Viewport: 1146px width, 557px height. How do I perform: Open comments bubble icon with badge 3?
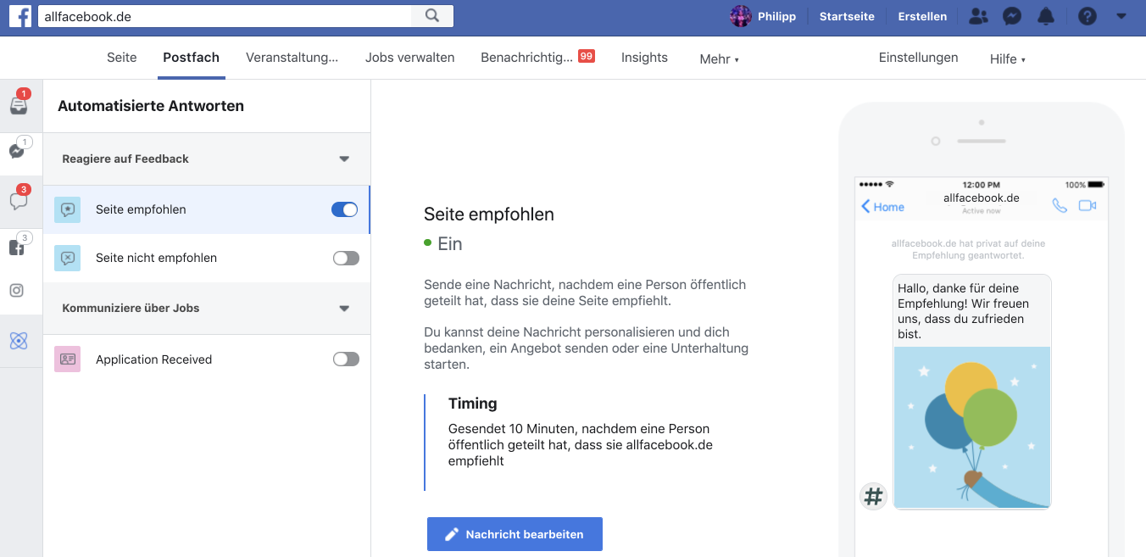coord(18,201)
